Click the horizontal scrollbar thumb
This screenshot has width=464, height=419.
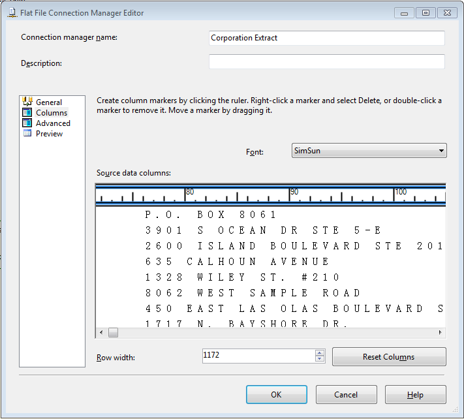[113, 332]
